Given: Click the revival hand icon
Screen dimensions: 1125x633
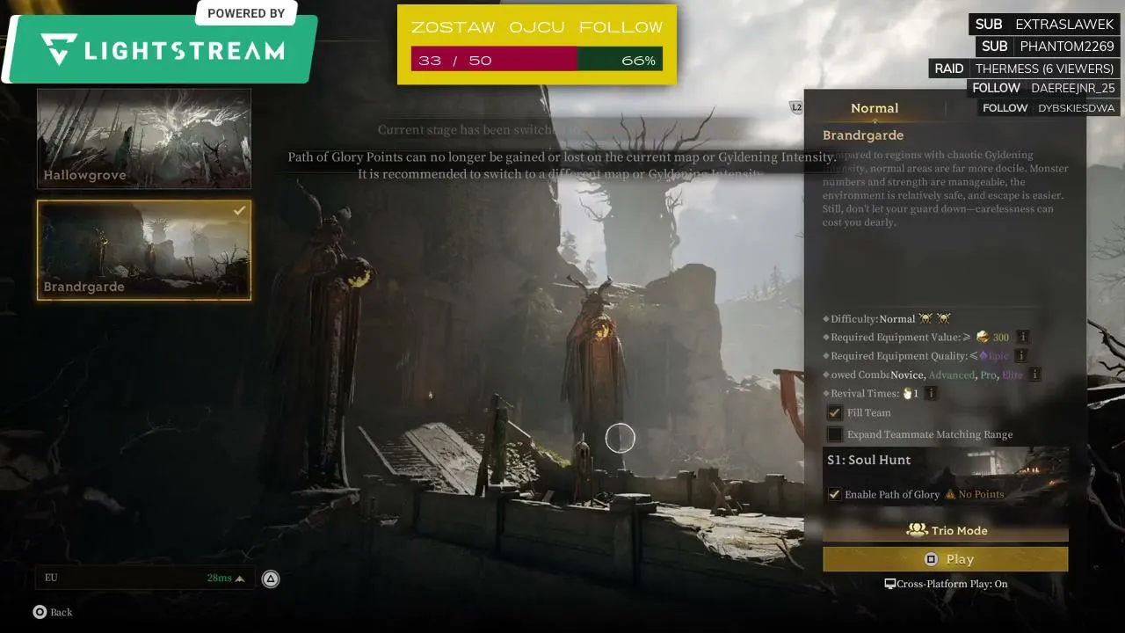Looking at the screenshot, I should 907,393.
